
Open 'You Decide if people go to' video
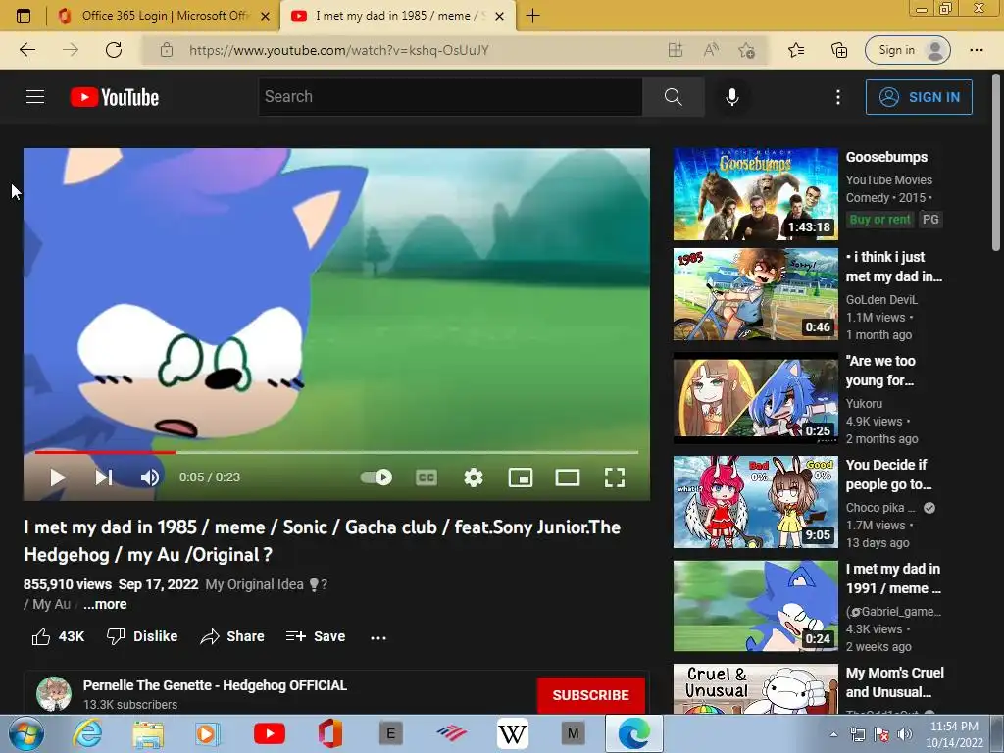[888, 475]
